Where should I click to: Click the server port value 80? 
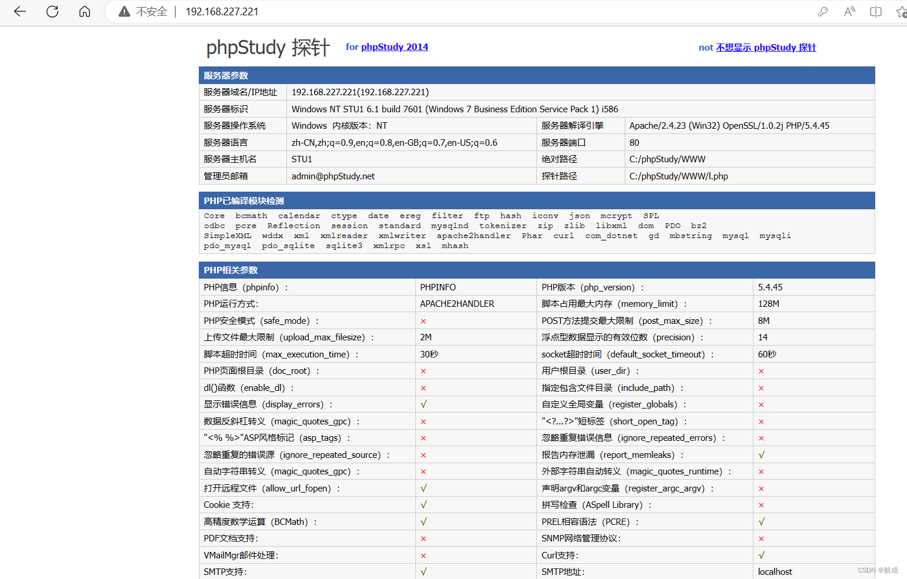coord(634,143)
